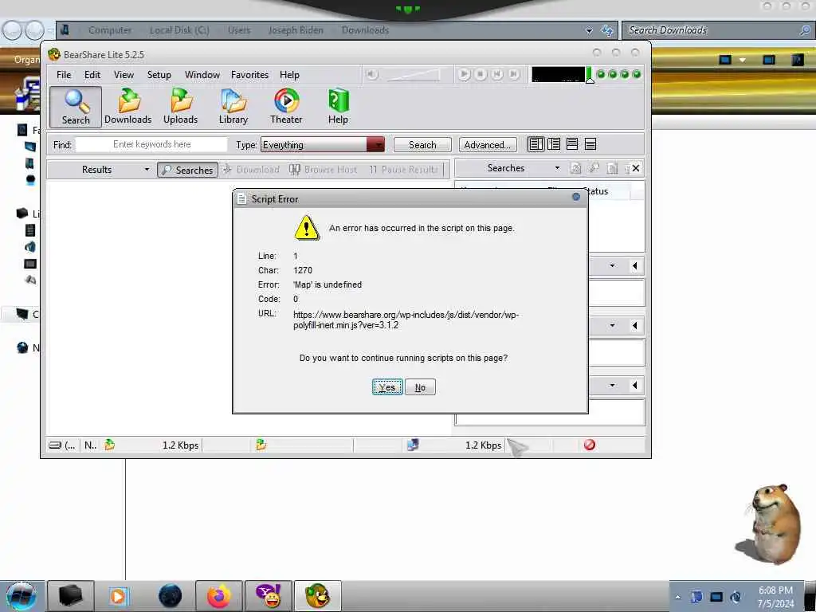816x612 pixels.
Task: Click the Windows Start orb
Action: 22,596
